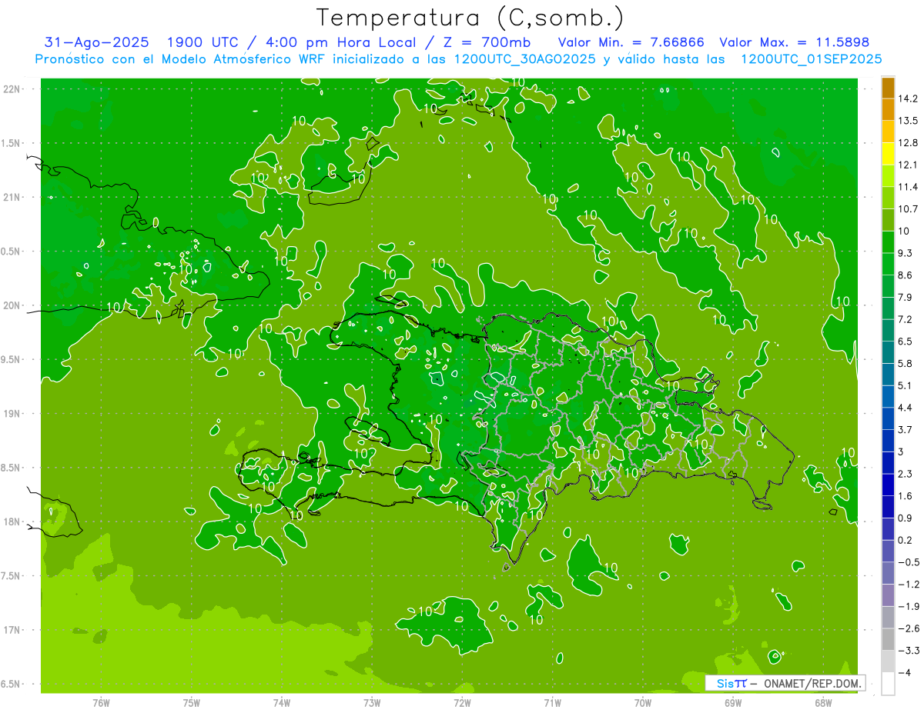
Task: Click the valid-until time "1200UTC_01SEP2025"
Action: 811,59
